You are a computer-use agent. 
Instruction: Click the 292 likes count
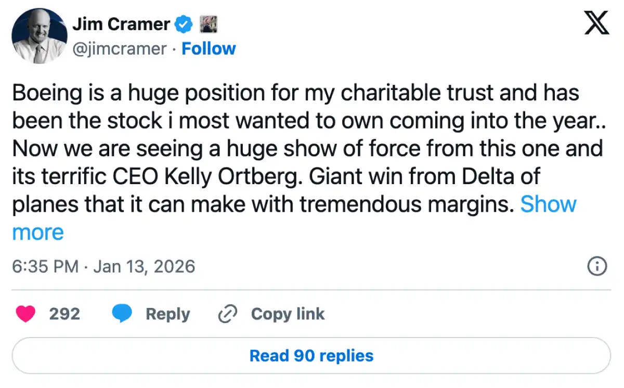tap(64, 314)
